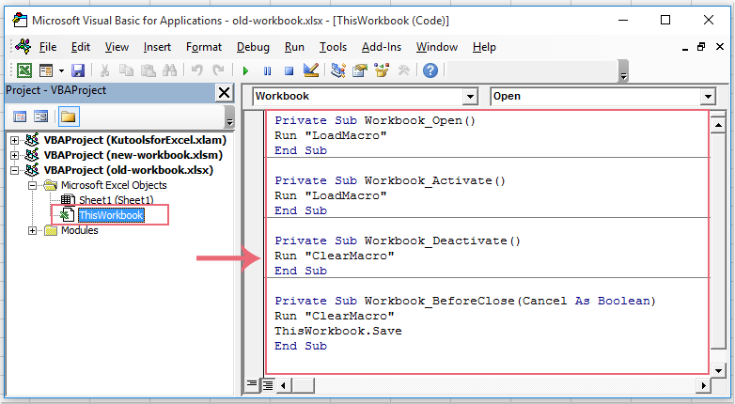Switch to Procedure View button
This screenshot has width=735, height=404.
click(252, 385)
